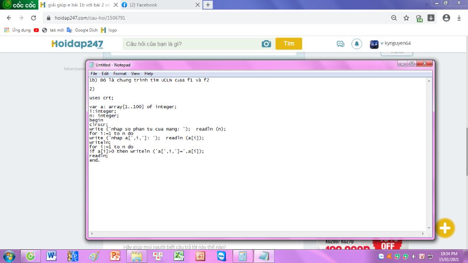Open Excel from taskbar
Screen dimensions: 468x263
179,257
